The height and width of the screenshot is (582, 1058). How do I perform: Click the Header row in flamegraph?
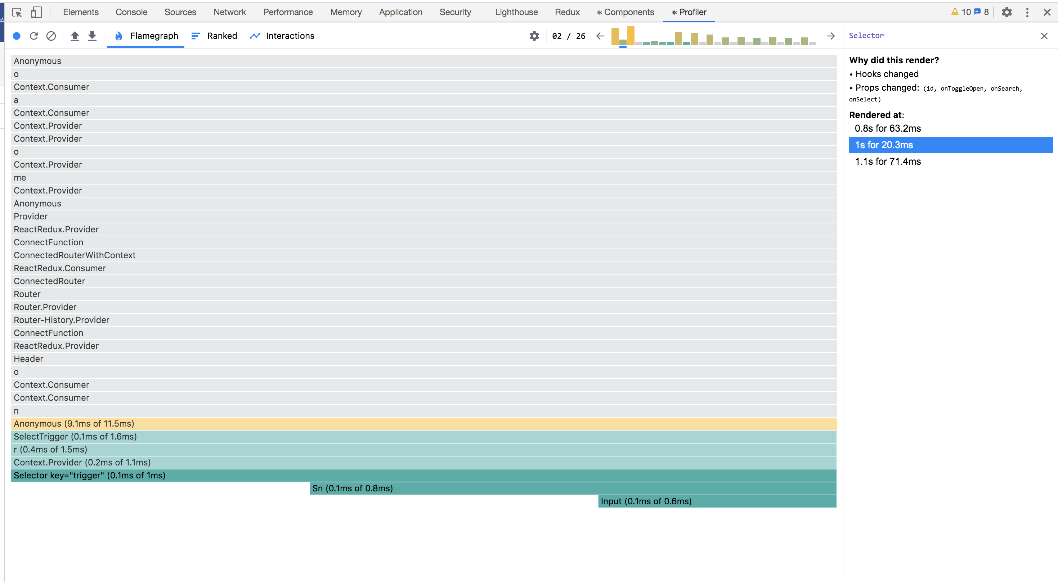click(423, 359)
